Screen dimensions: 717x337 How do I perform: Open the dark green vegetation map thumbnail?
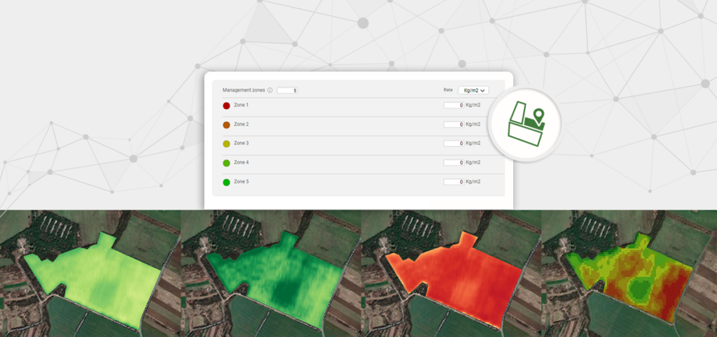tap(272, 273)
